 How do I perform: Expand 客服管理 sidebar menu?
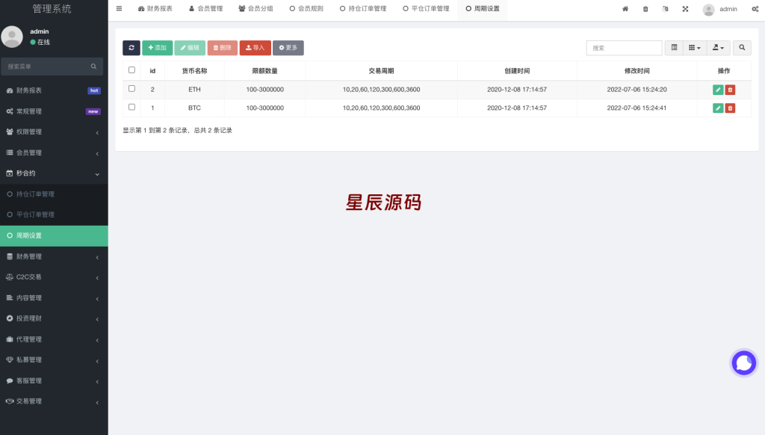pyautogui.click(x=54, y=380)
